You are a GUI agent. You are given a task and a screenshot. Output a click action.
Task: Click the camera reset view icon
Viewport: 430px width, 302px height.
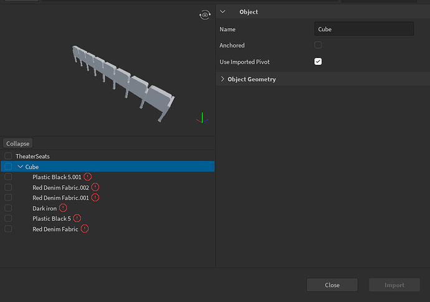tap(205, 14)
